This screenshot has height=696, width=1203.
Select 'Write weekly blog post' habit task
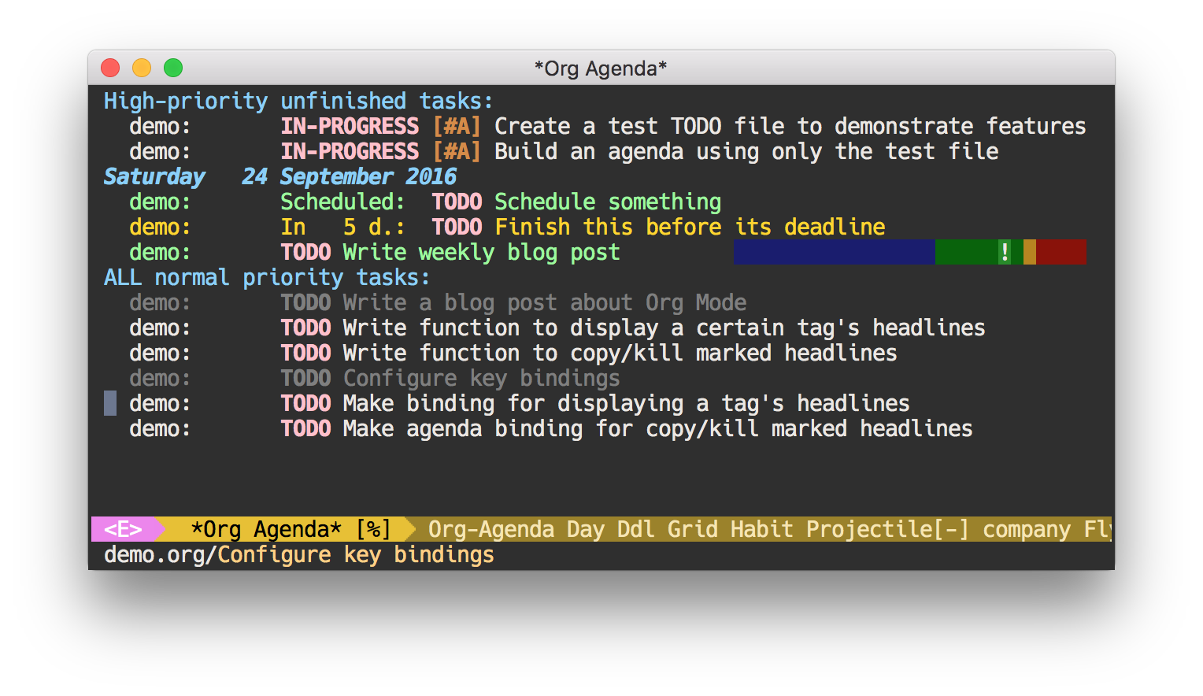click(x=481, y=253)
